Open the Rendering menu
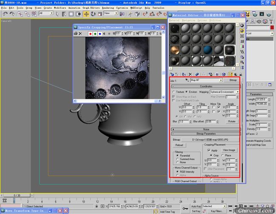Image resolution: width=276 pixels, height=214 pixels. (x=108, y=8)
